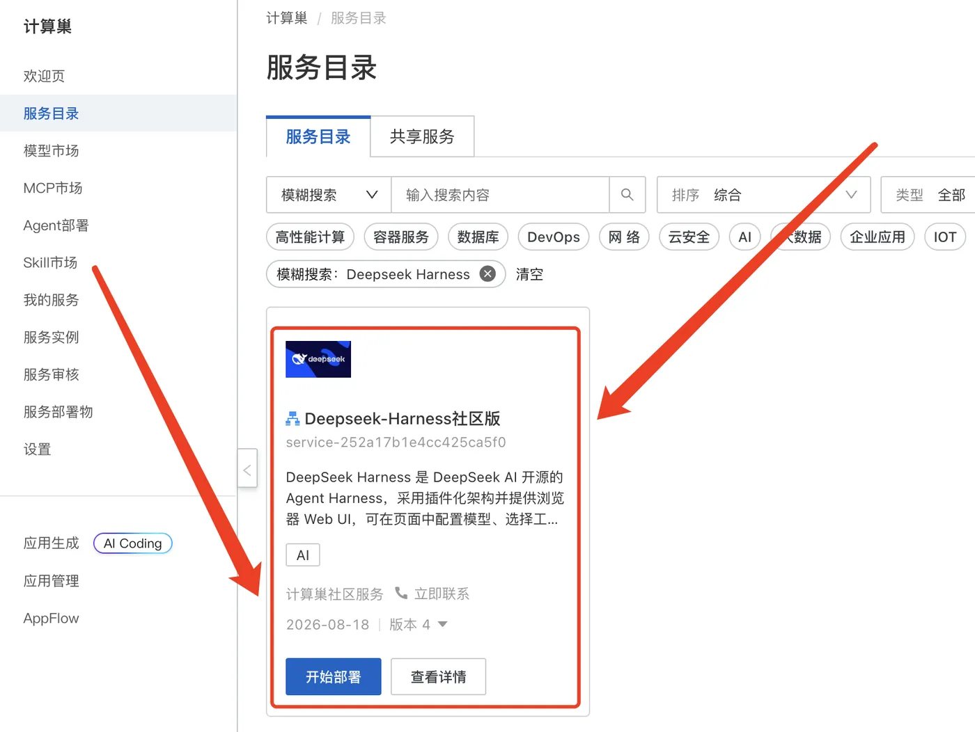Expand the 版本 4 version dropdown
Screen dimensions: 975x732
[418, 625]
